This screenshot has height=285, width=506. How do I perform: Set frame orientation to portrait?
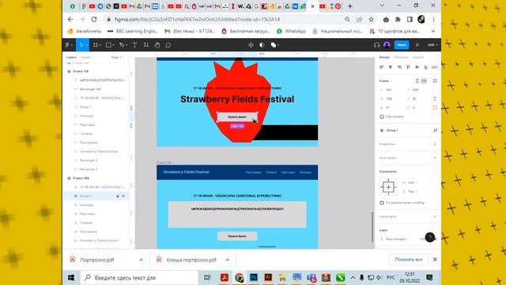point(417,81)
